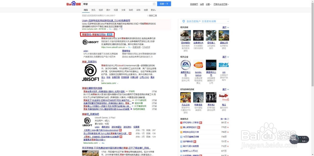The width and height of the screenshot is (314, 156).
Task: Open the 消息 link in header
Action: 202,4
